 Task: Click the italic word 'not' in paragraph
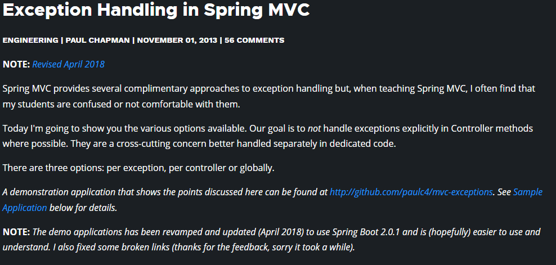314,128
